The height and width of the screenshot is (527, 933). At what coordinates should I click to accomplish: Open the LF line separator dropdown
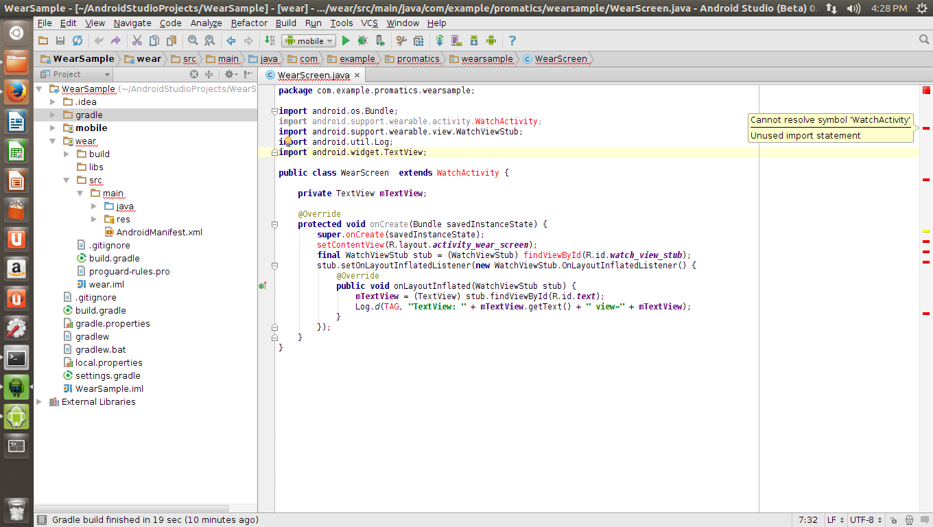(835, 520)
